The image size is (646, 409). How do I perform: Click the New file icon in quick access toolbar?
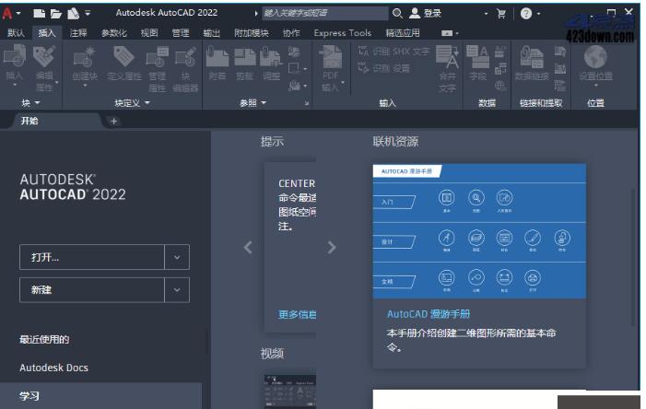[x=39, y=14]
